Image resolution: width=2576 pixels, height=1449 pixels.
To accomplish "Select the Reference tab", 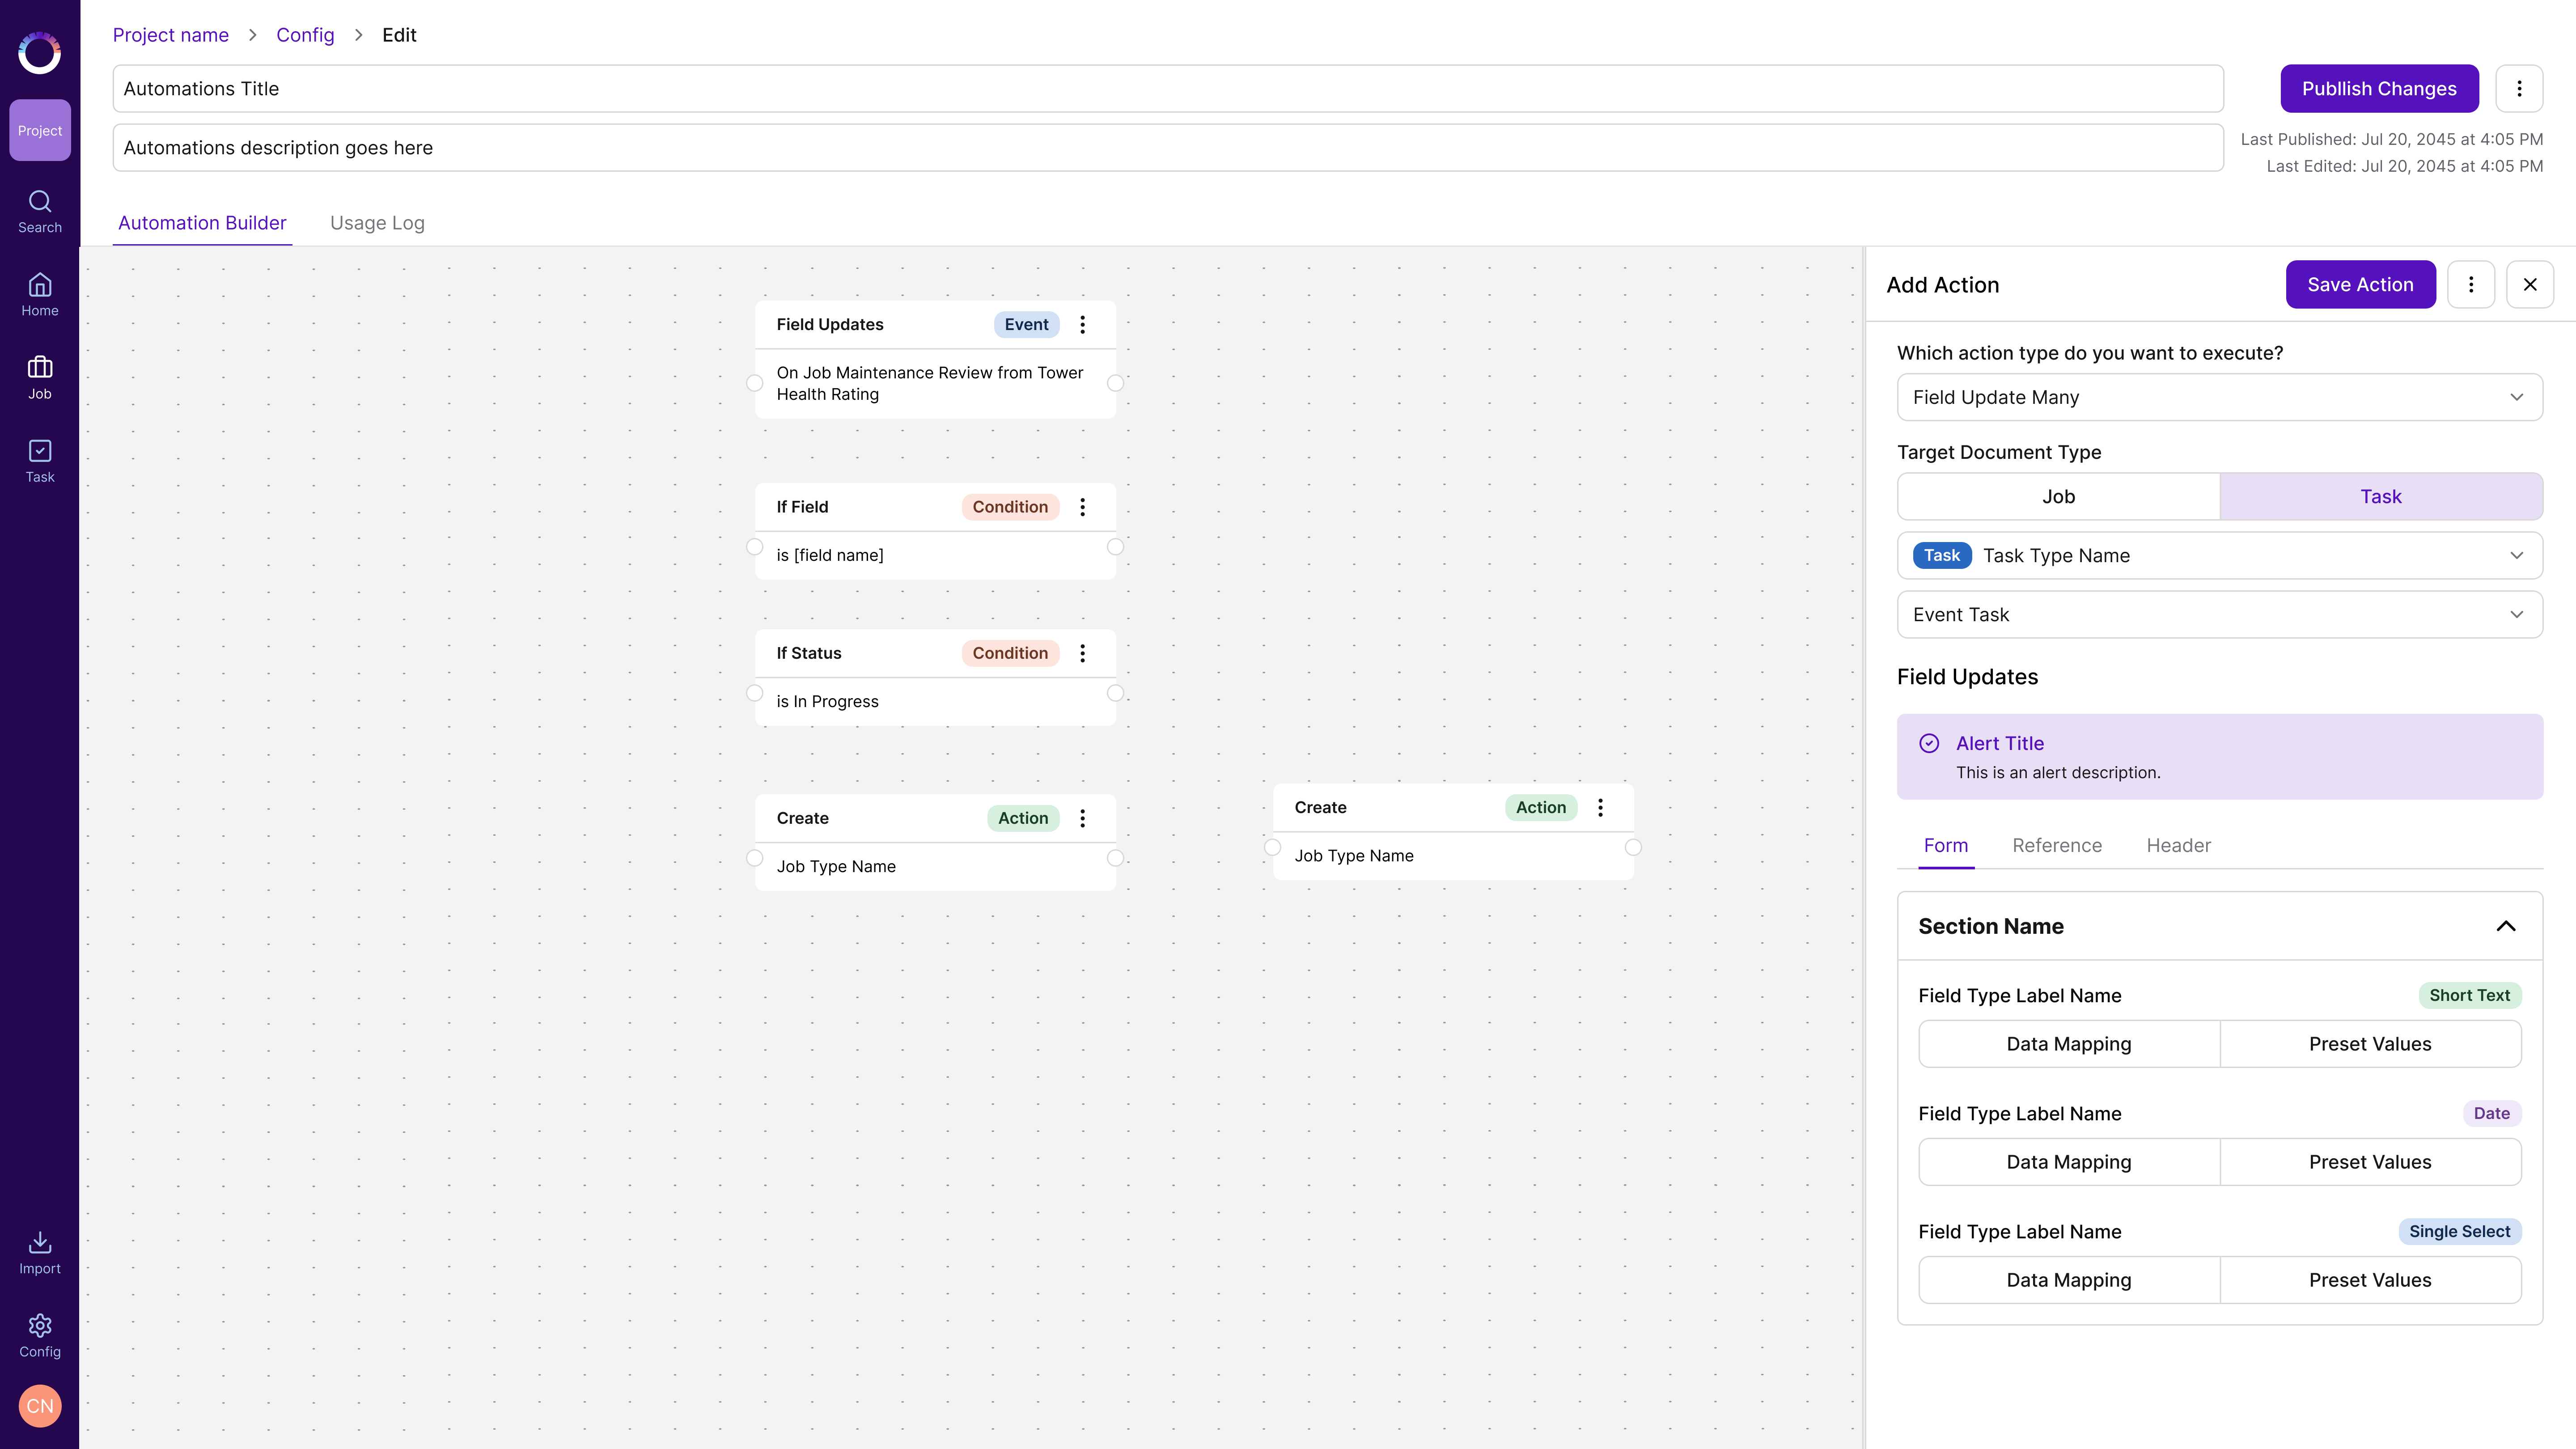I will pyautogui.click(x=2057, y=846).
